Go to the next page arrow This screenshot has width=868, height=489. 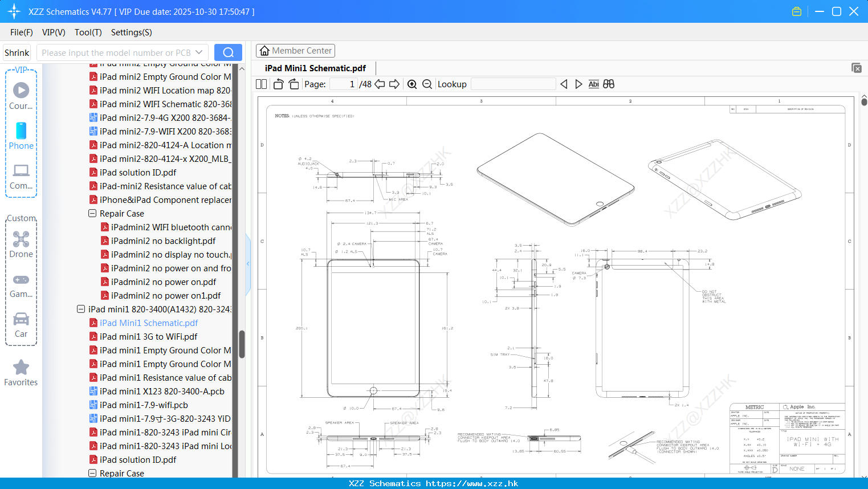pos(394,84)
